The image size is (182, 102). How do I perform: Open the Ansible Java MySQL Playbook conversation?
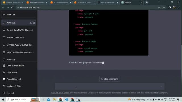[x=18, y=30]
